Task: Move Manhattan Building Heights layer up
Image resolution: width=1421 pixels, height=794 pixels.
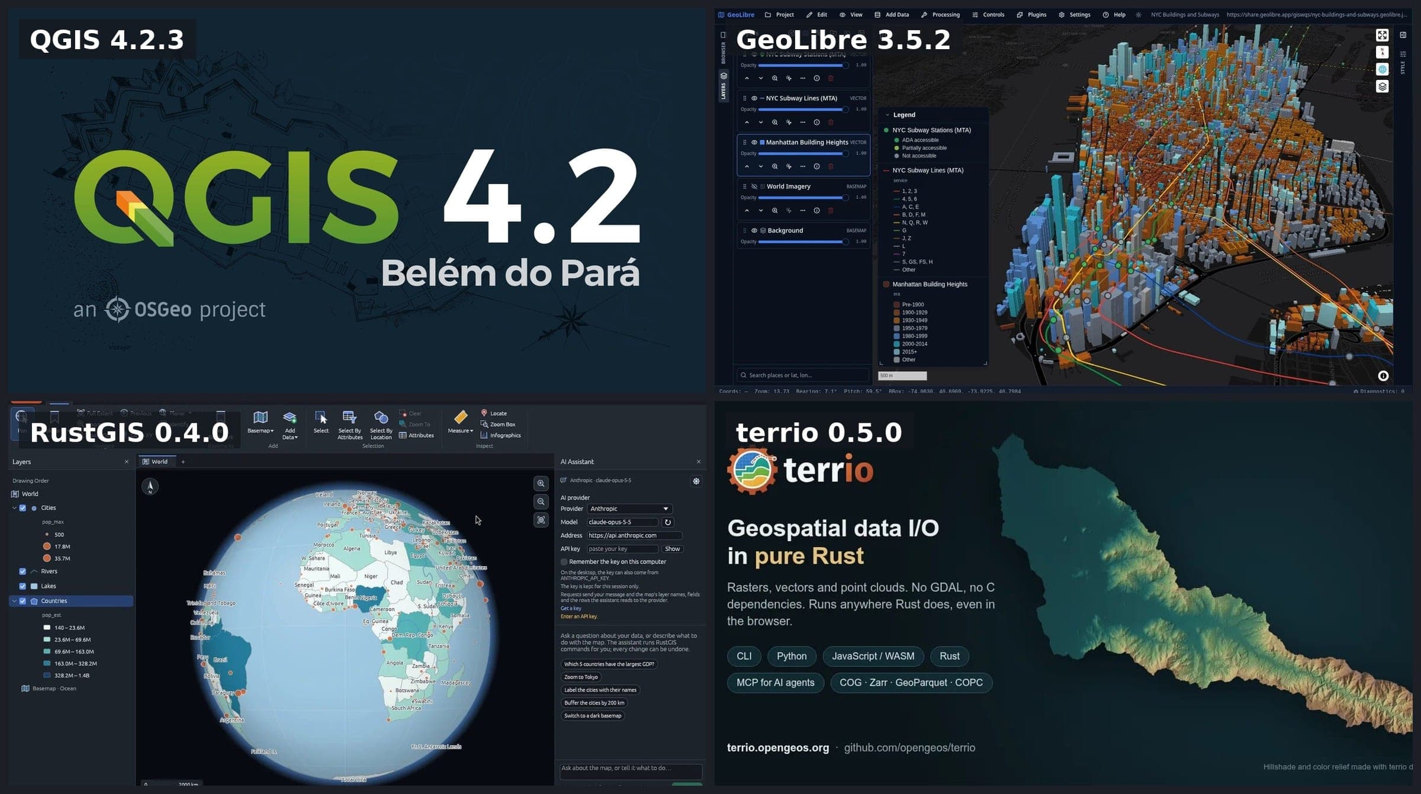Action: point(747,166)
